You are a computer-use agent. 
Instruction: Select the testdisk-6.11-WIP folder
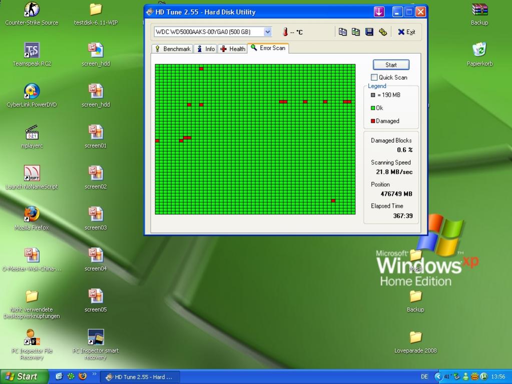coord(96,14)
